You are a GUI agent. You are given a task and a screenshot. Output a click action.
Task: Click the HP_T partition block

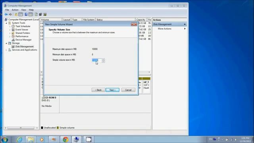click(x=146, y=85)
